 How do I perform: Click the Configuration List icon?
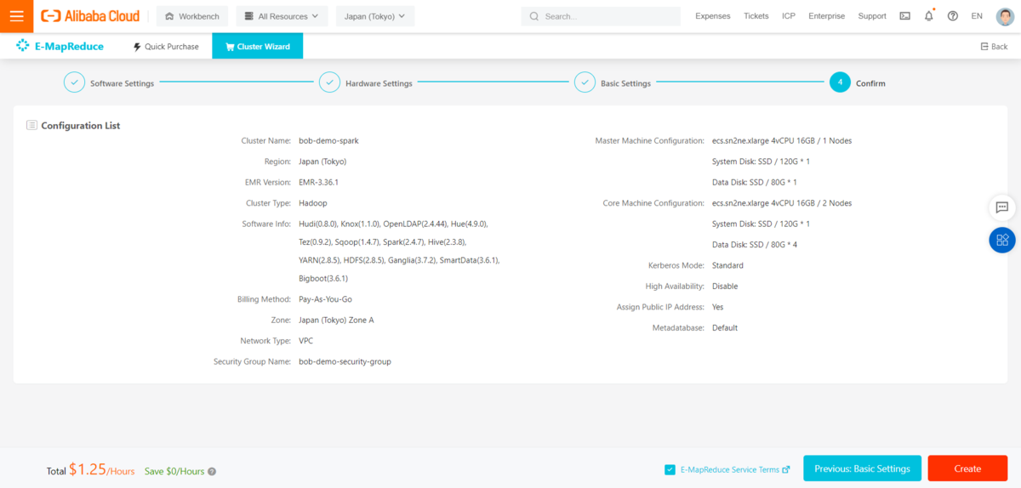[x=31, y=125]
